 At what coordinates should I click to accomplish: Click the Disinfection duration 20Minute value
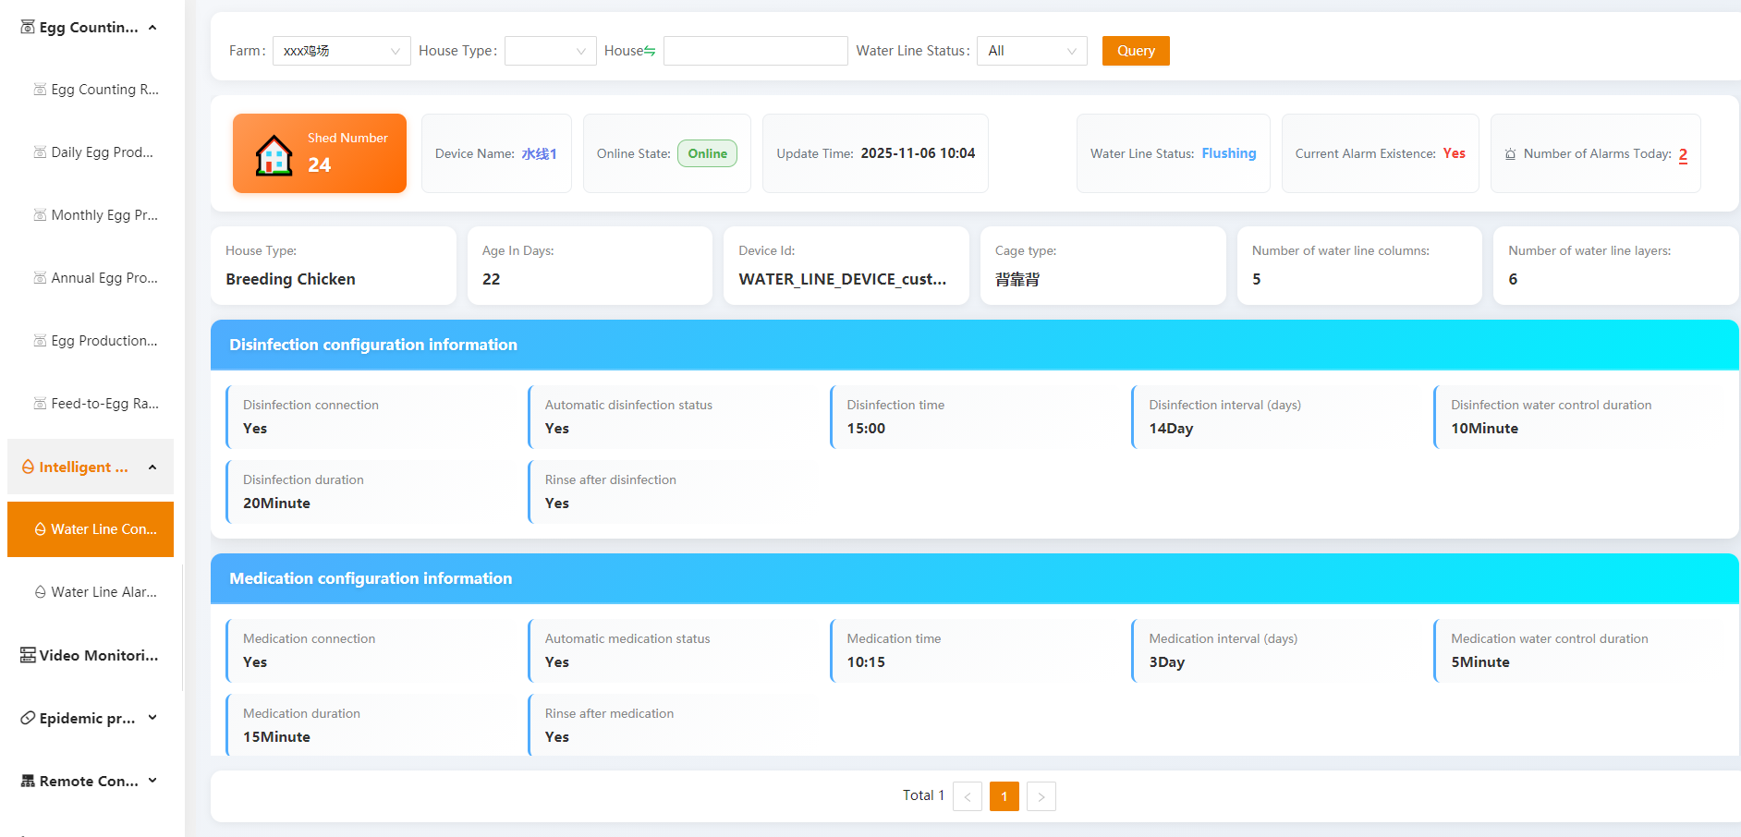(276, 503)
